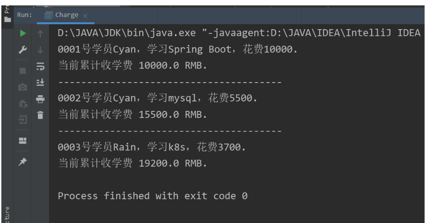Viewport: 425px width, 223px height.
Task: Close the Charge run tab
Action: coord(84,15)
